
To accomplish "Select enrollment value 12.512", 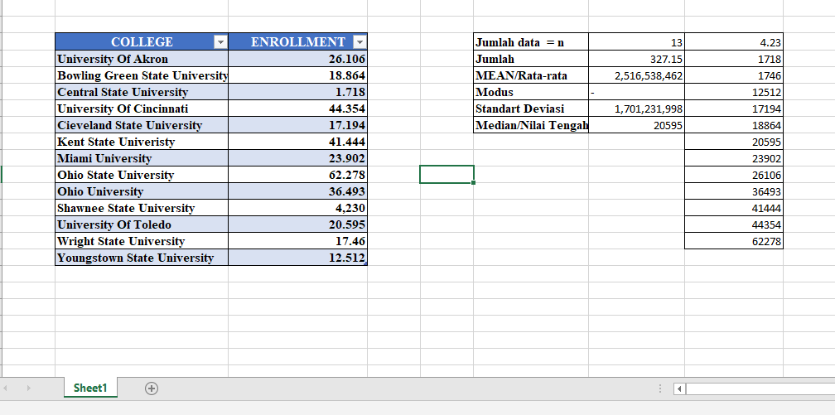I will point(297,258).
